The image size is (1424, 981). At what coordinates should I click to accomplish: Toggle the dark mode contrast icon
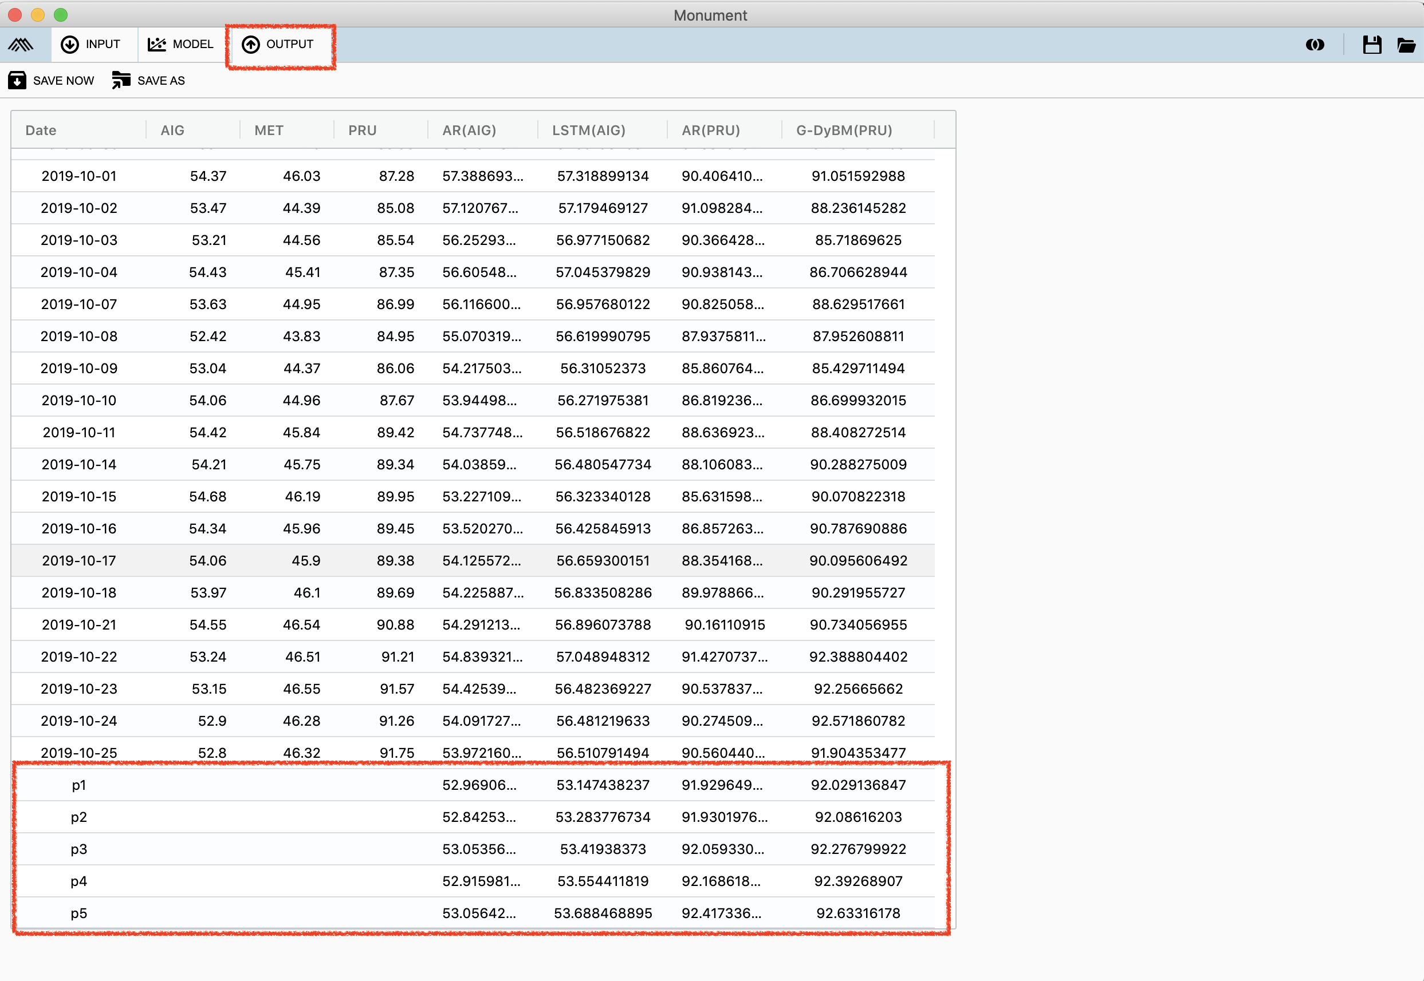pos(1315,45)
